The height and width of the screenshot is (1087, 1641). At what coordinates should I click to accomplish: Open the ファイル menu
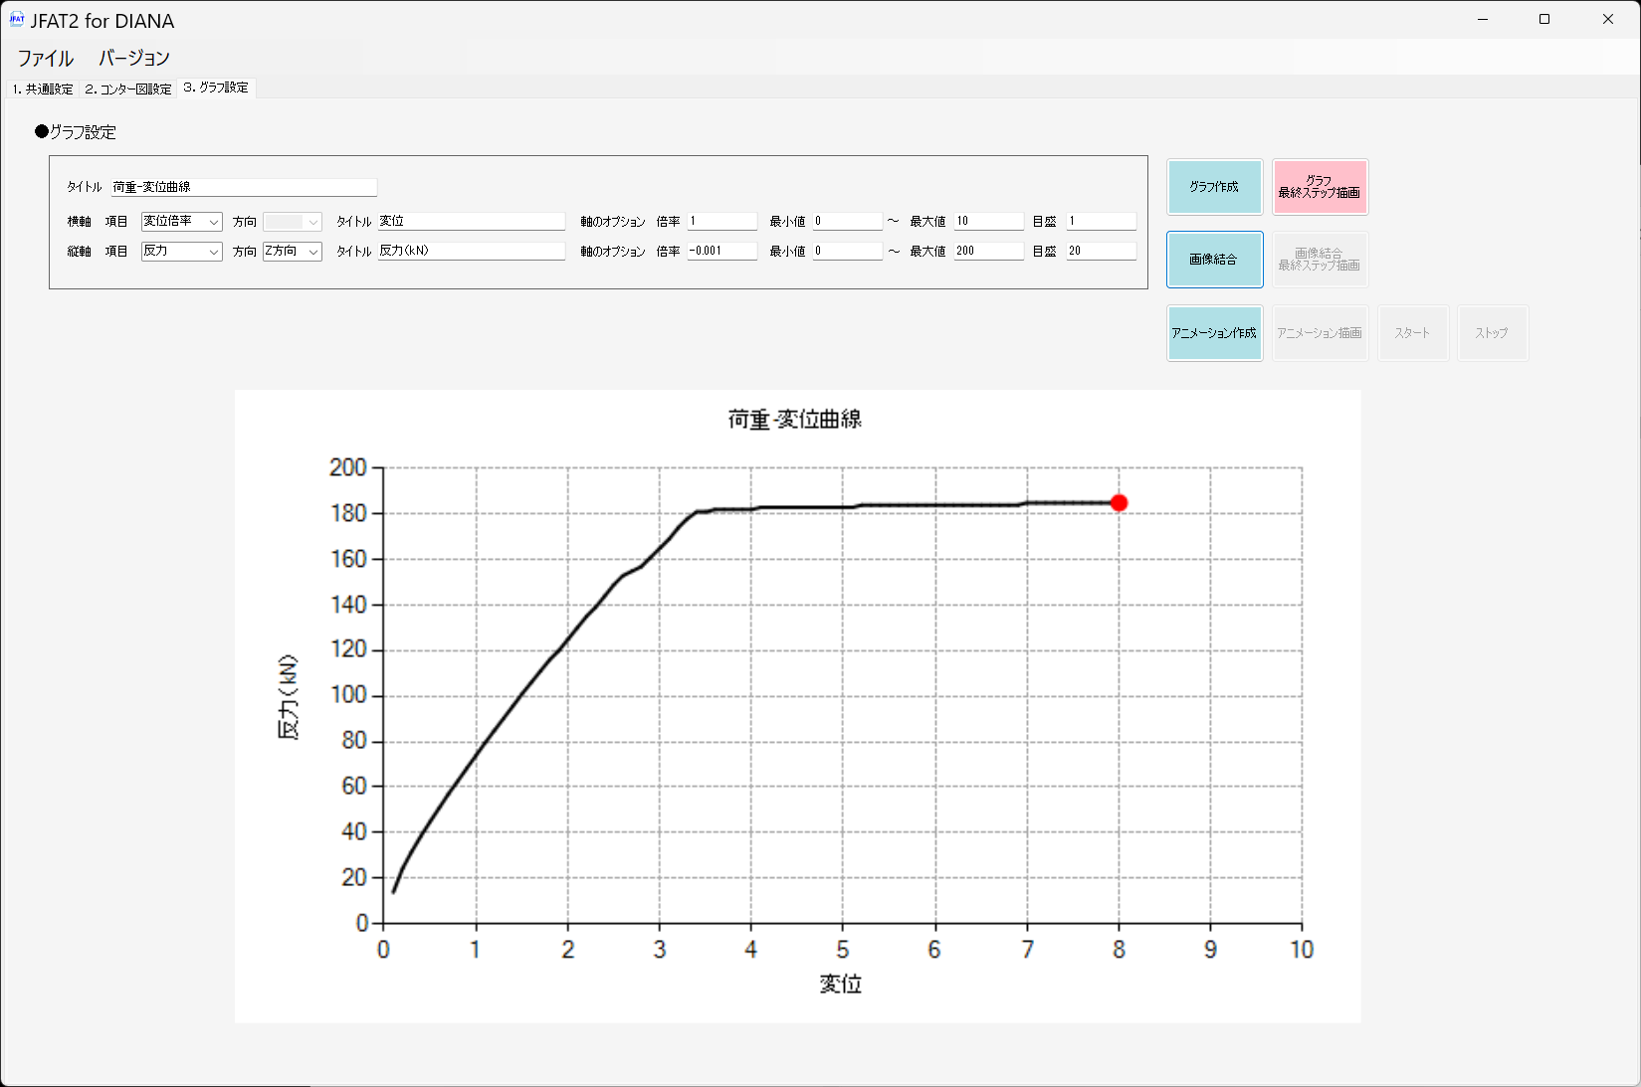tap(46, 58)
